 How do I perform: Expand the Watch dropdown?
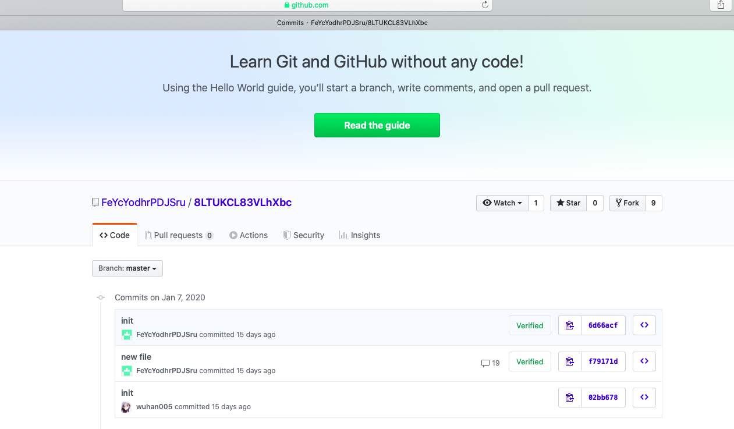pyautogui.click(x=502, y=203)
